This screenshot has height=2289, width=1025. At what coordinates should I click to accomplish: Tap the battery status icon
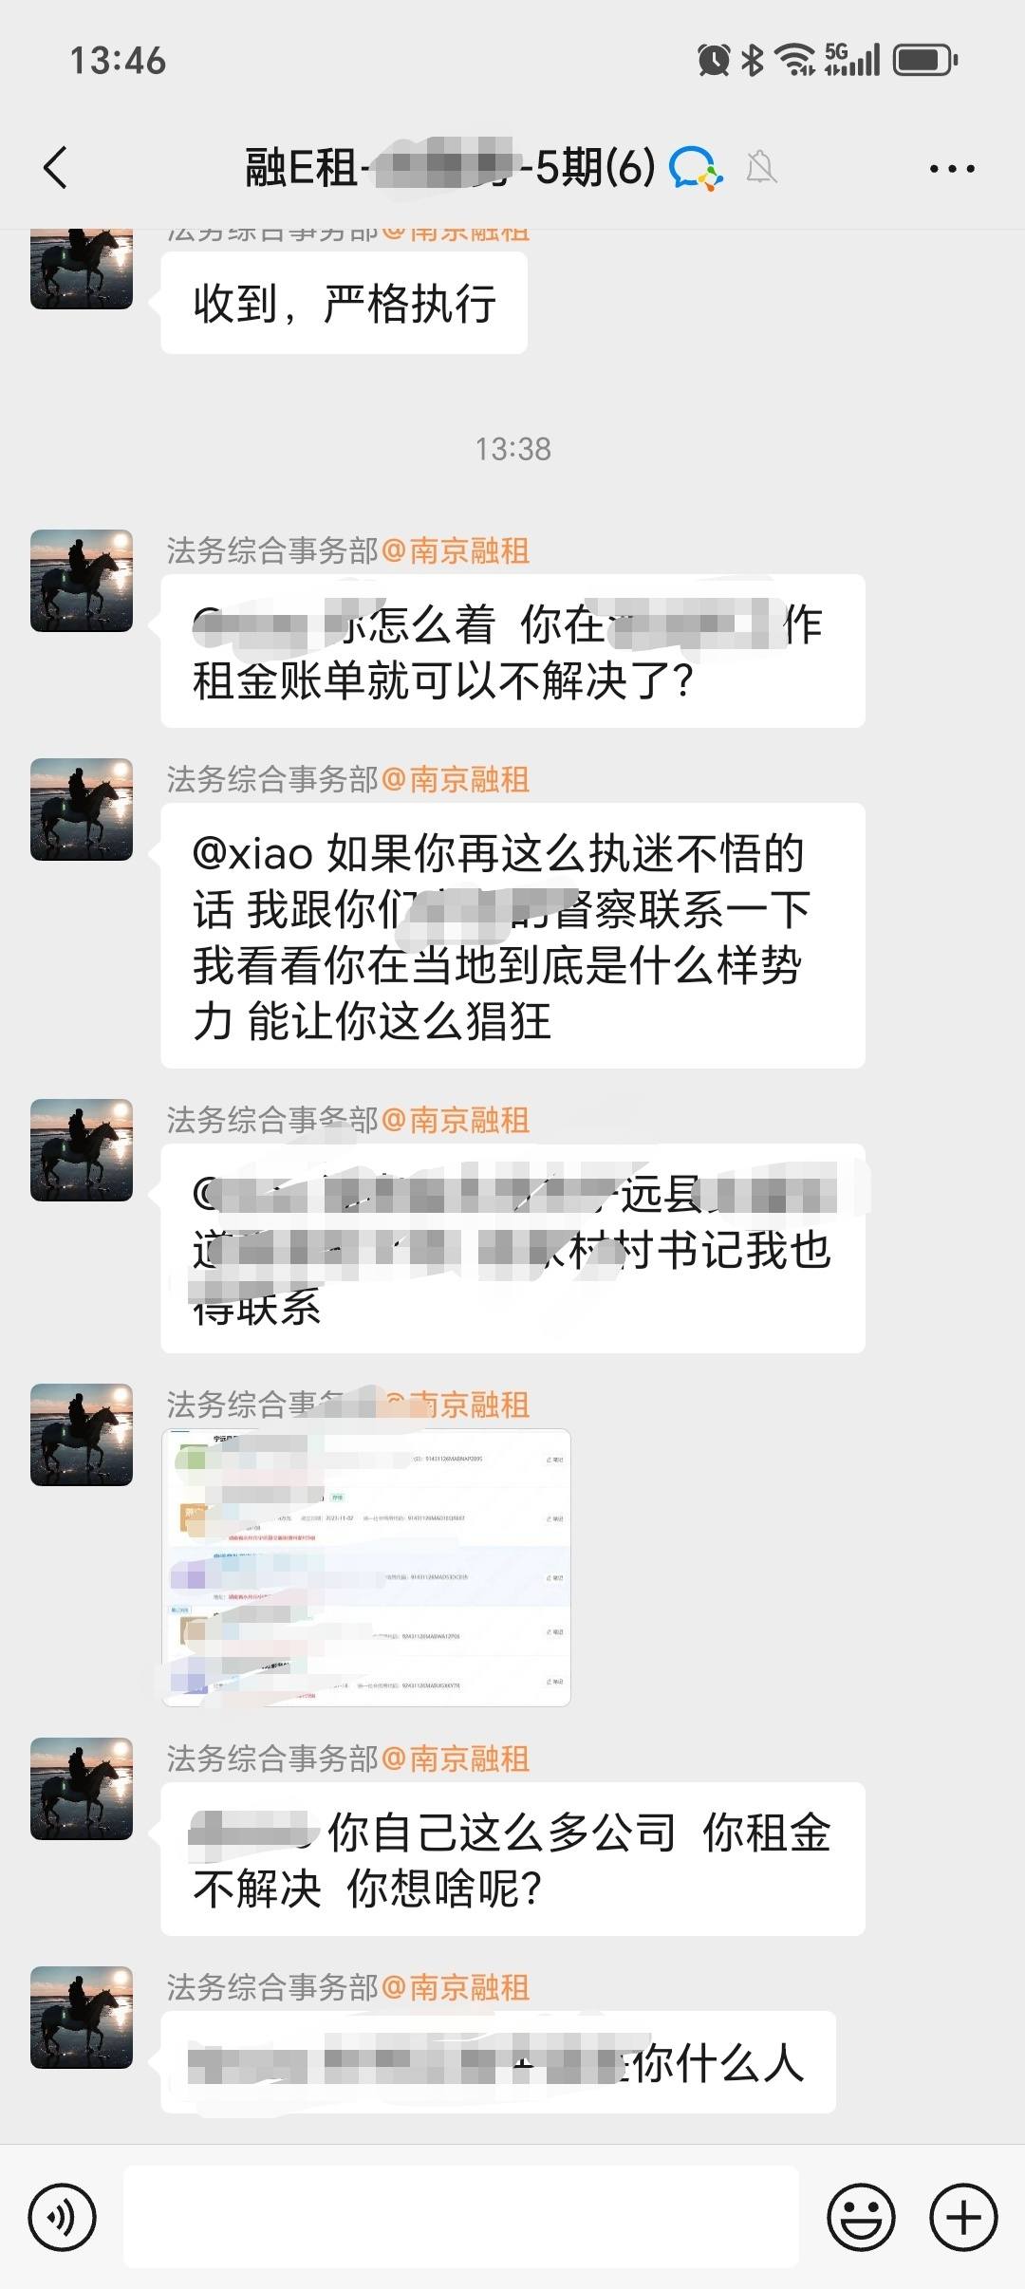pyautogui.click(x=925, y=60)
